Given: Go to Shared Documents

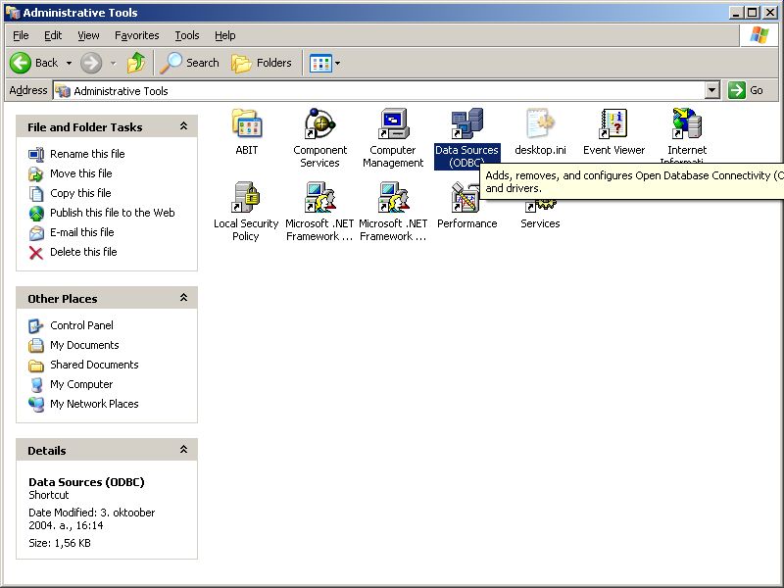Looking at the screenshot, I should pos(94,365).
